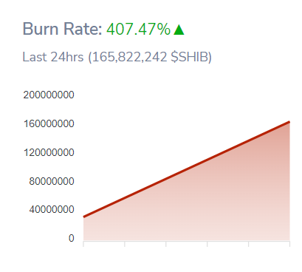Click the 160000000 y-axis label
Image resolution: width=302 pixels, height=272 pixels.
point(49,123)
